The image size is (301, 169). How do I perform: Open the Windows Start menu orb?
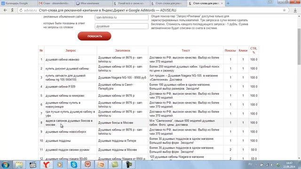[5, 165]
